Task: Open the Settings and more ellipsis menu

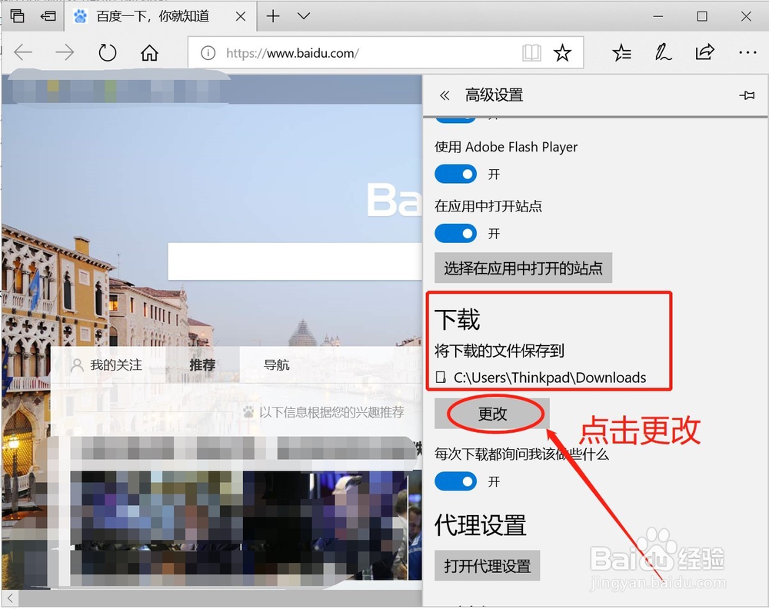Action: pyautogui.click(x=747, y=52)
